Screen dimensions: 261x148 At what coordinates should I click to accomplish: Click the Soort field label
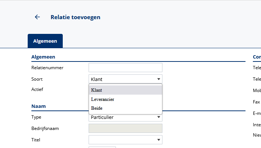coord(37,79)
